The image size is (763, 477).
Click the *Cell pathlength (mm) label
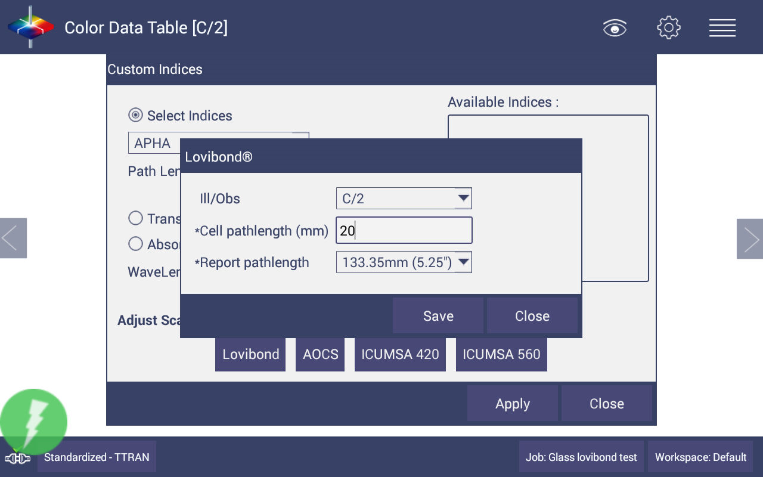pos(261,231)
